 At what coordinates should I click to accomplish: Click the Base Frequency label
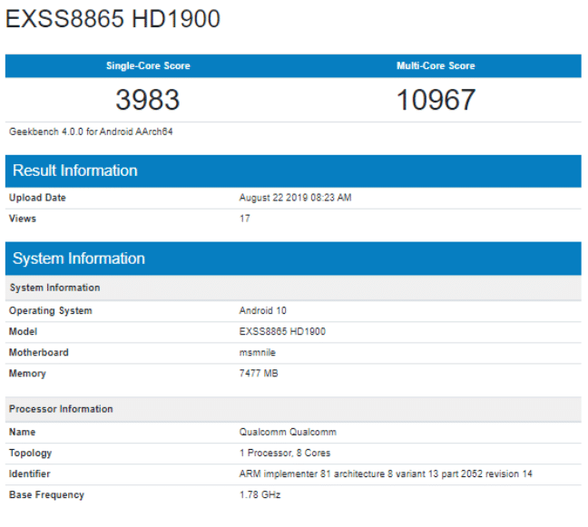coord(46,495)
